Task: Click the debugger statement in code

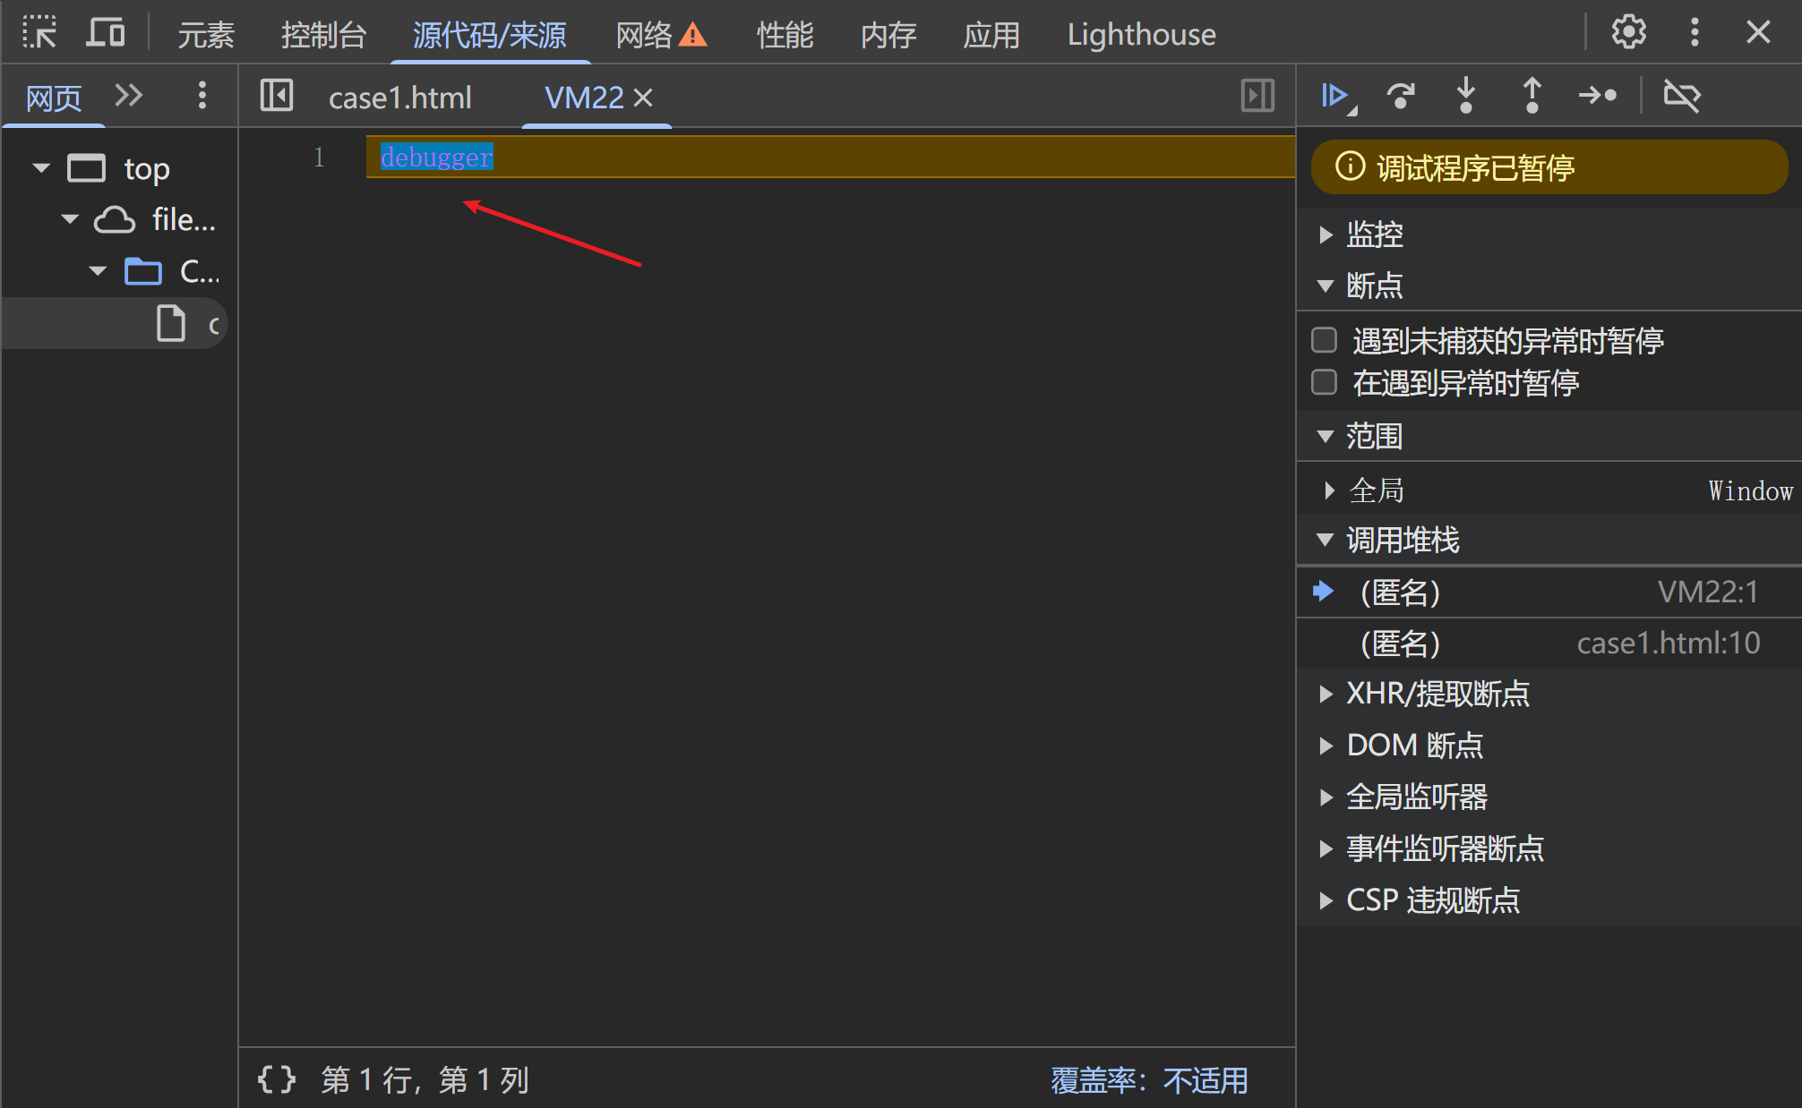Action: [x=437, y=158]
